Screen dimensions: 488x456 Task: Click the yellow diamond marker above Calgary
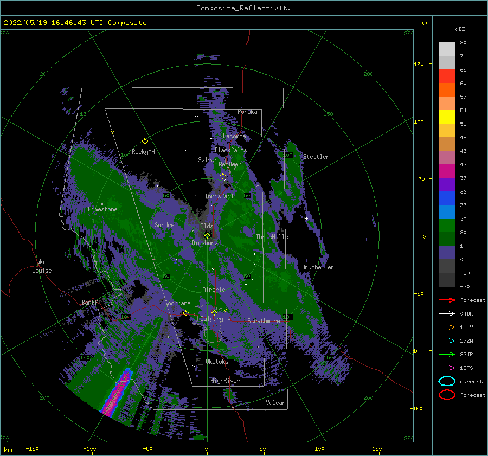point(214,312)
